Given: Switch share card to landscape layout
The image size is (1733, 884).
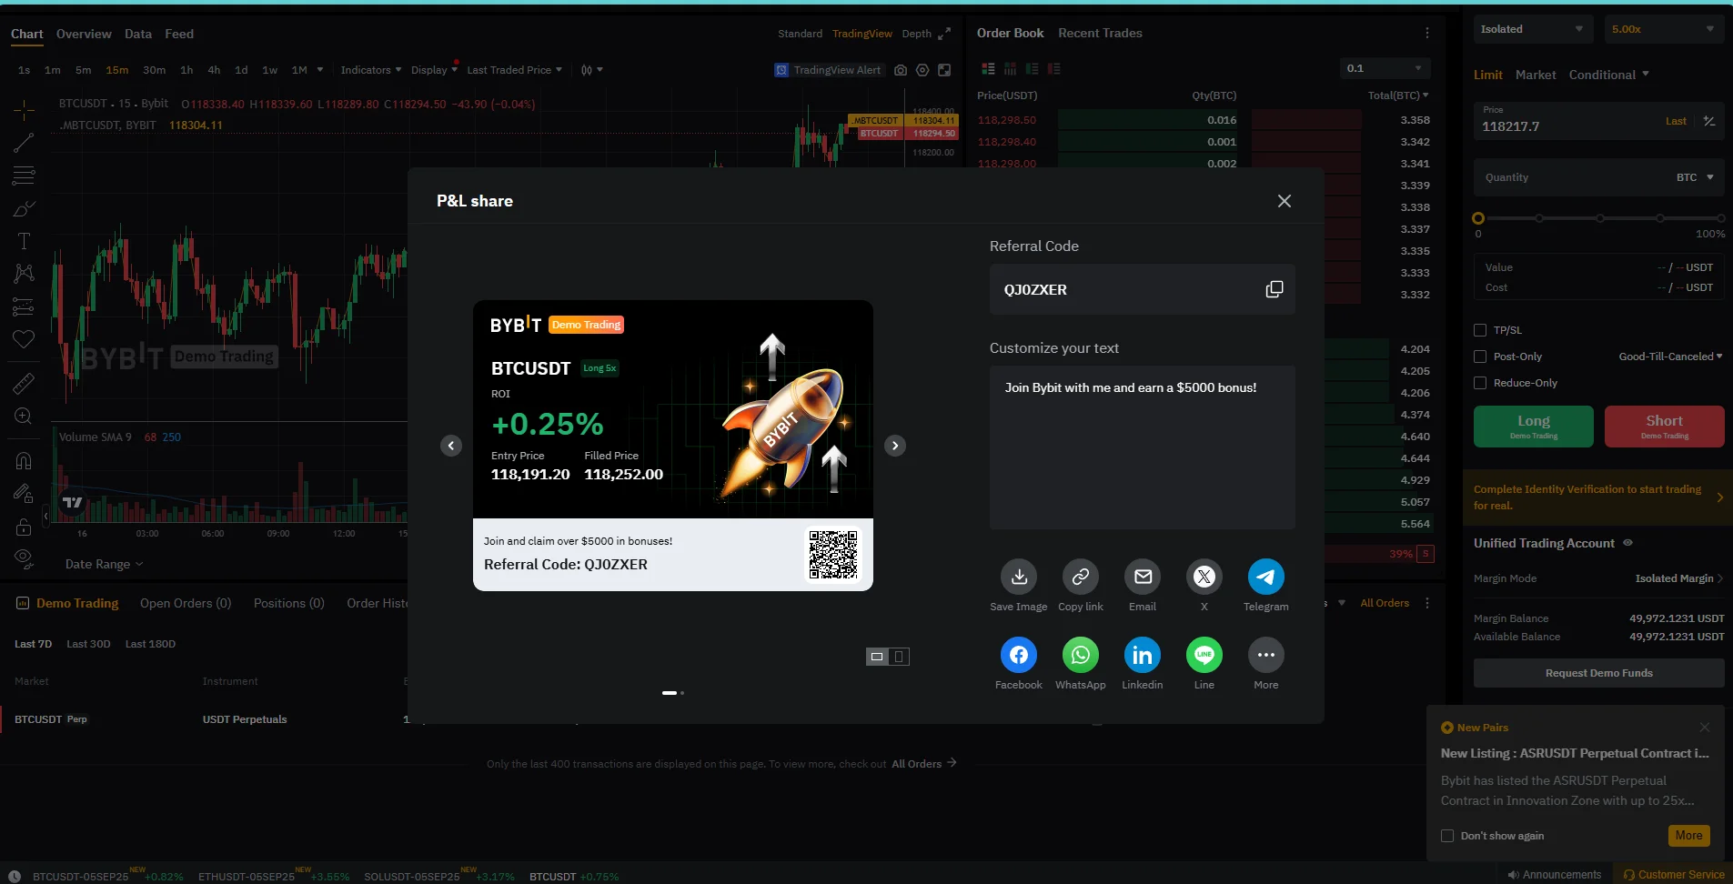Looking at the screenshot, I should 877,657.
